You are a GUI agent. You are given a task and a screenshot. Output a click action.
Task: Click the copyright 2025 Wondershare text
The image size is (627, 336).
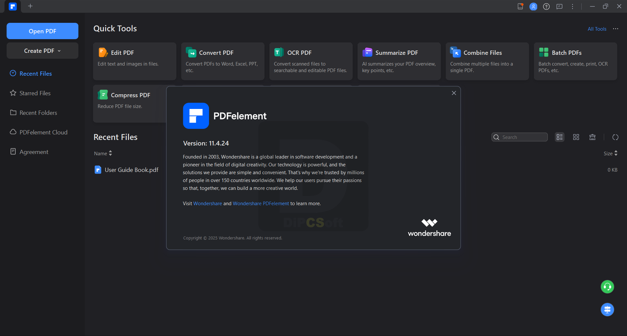tap(233, 238)
